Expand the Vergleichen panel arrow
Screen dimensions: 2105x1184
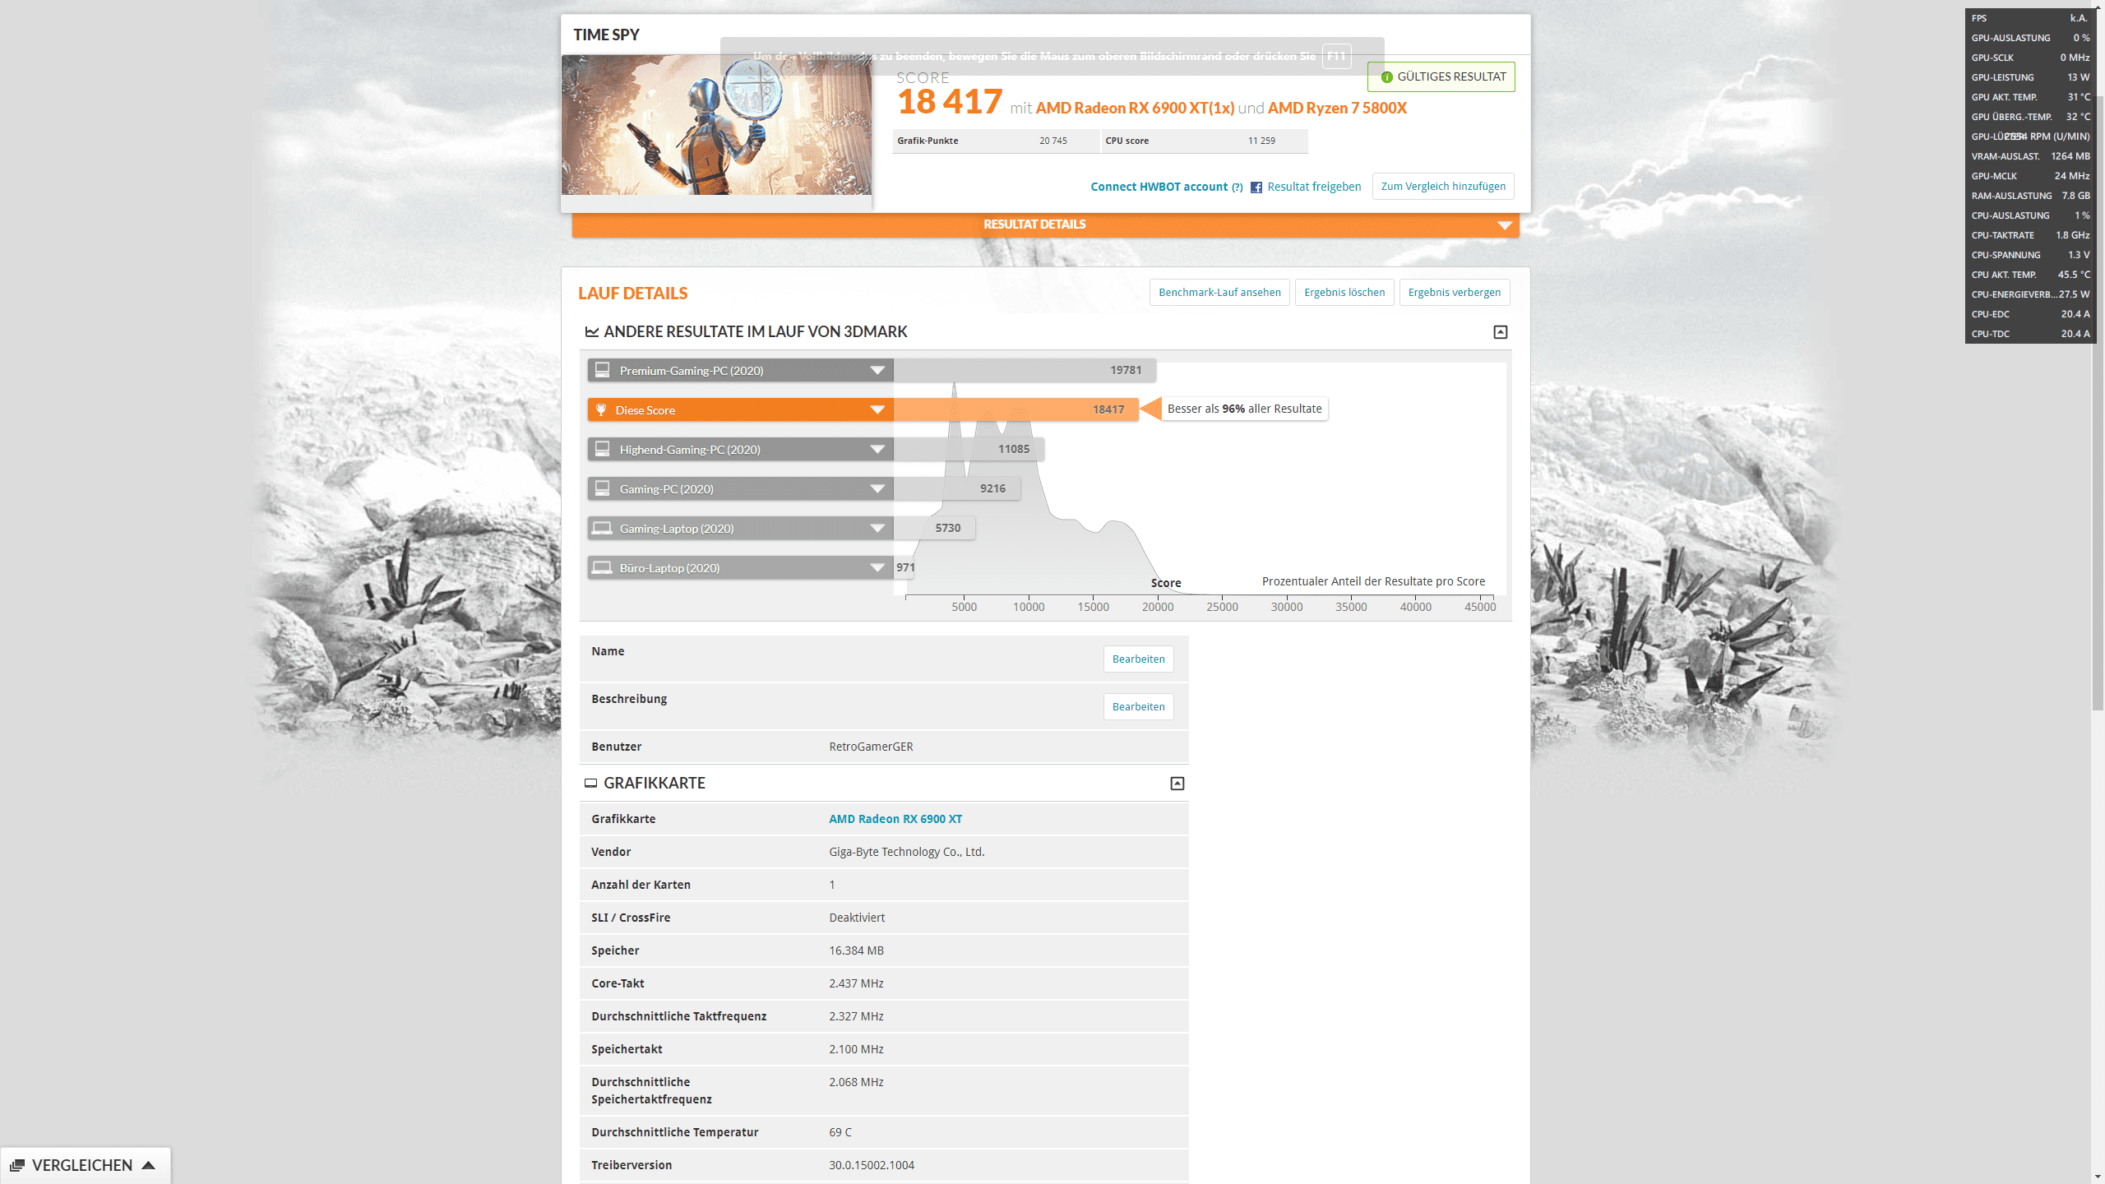coord(148,1165)
